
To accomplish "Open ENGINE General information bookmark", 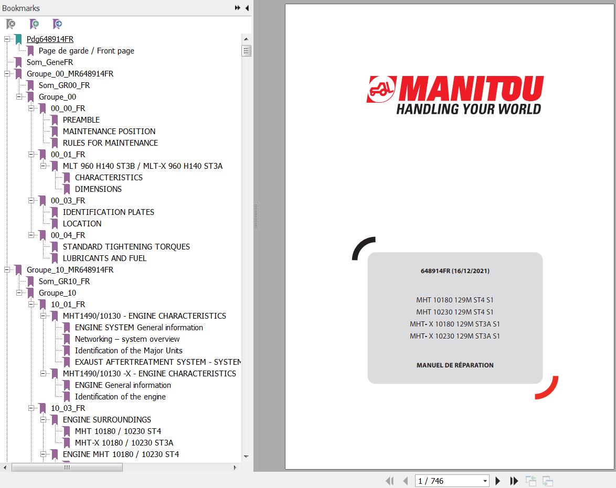I will (x=123, y=385).
